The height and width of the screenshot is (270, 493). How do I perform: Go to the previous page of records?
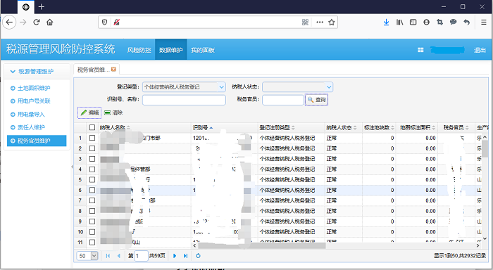pos(118,256)
